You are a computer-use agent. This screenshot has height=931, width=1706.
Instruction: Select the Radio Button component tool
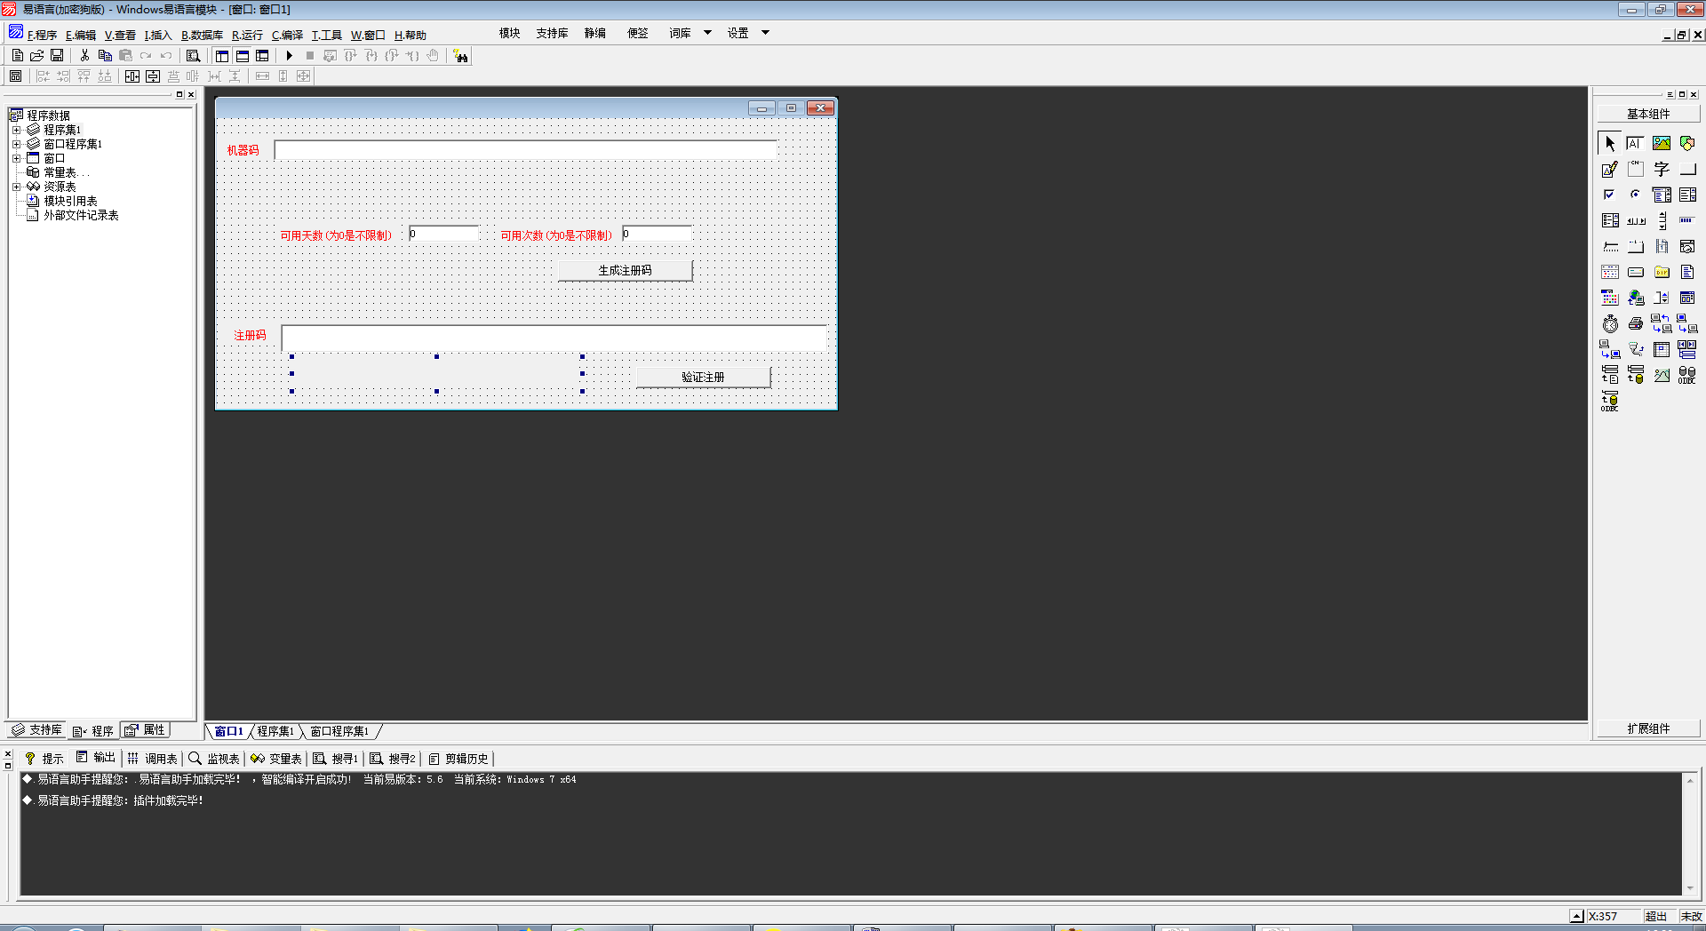click(x=1636, y=195)
